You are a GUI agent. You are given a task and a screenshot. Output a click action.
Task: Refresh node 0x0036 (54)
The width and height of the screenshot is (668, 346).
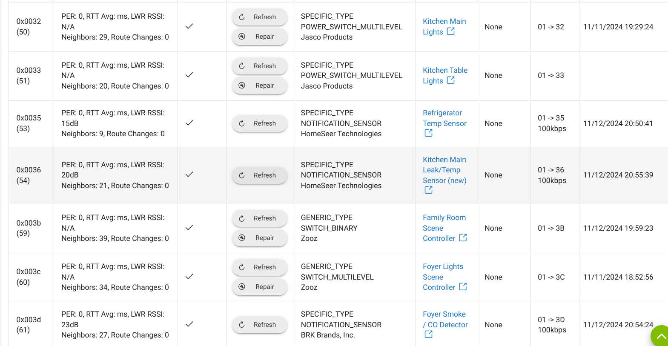pyautogui.click(x=260, y=175)
